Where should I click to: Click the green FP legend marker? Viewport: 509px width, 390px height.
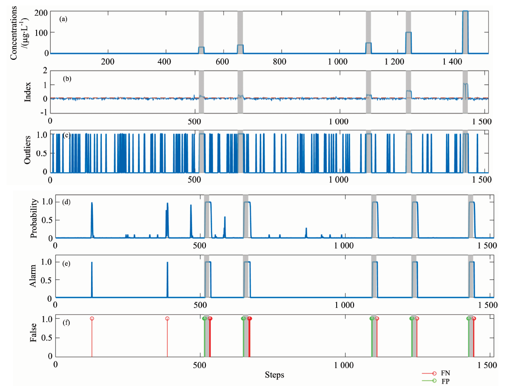(x=434, y=380)
